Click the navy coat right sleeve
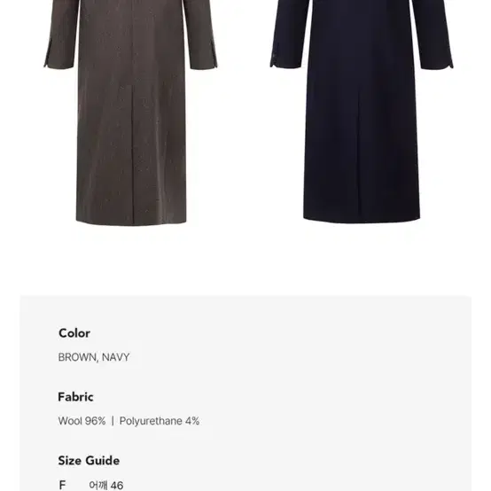The width and height of the screenshot is (491, 491). (433, 35)
